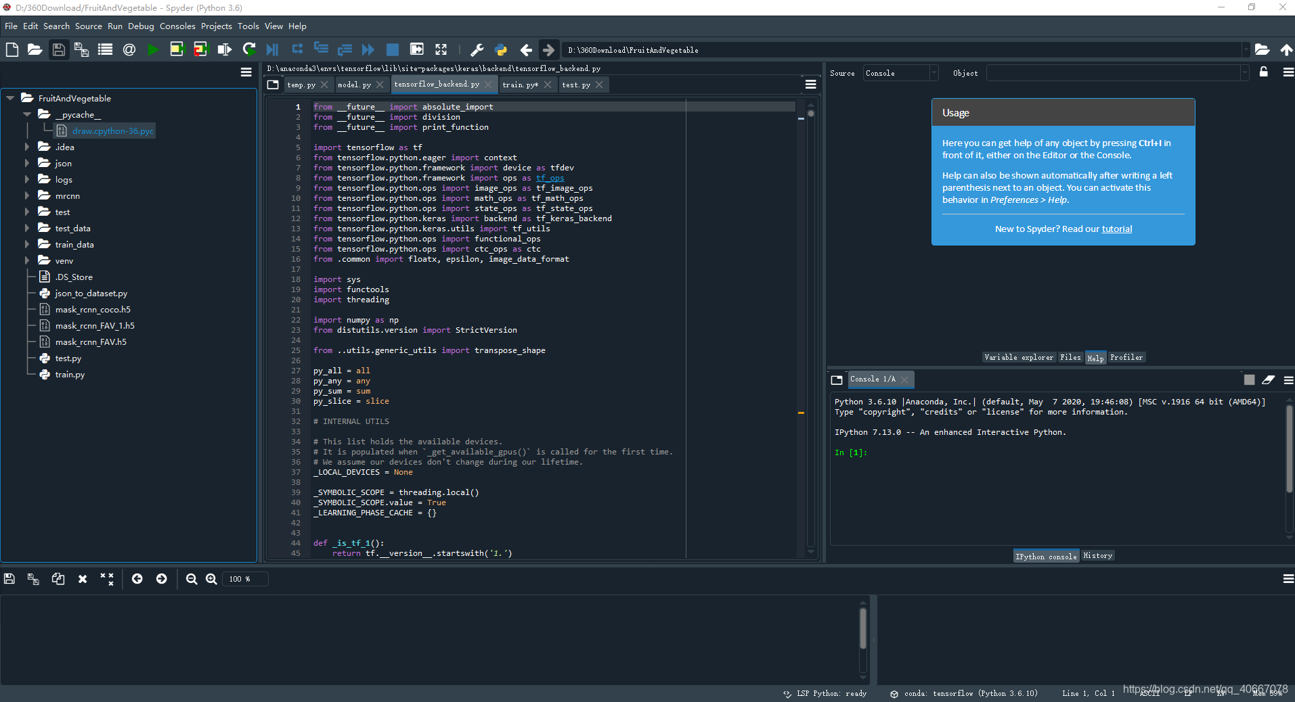Expand the mrcnn folder
The height and width of the screenshot is (702, 1295).
pos(27,195)
